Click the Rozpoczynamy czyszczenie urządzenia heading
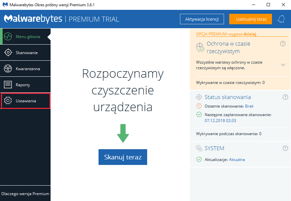 (123, 90)
